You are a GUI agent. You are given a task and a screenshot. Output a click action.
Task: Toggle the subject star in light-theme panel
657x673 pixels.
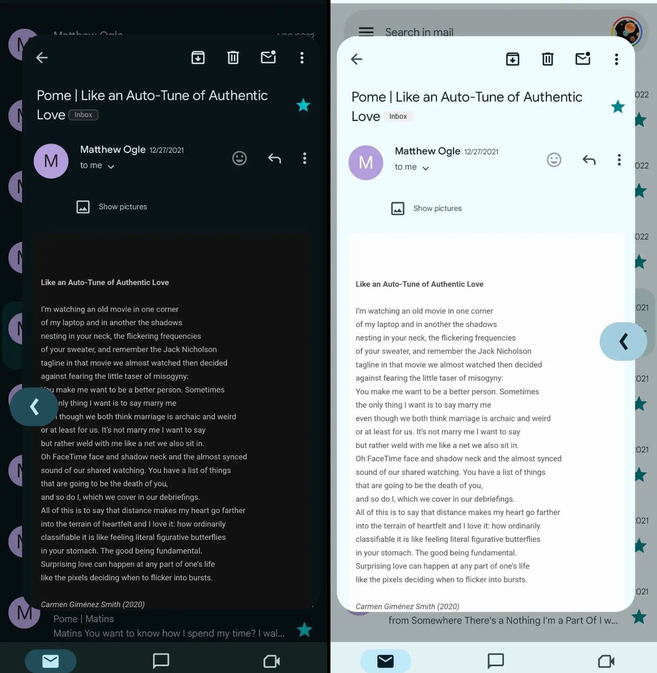point(618,107)
